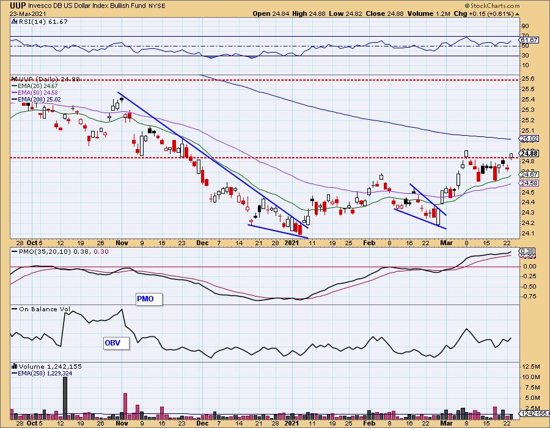Click the RSI(14) 61.67 legend text

click(43, 21)
